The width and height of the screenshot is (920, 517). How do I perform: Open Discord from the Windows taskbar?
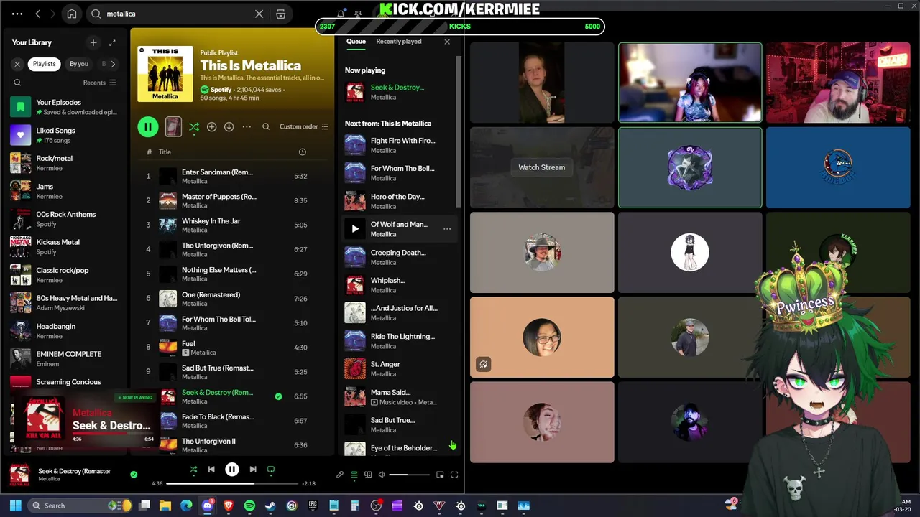208,506
